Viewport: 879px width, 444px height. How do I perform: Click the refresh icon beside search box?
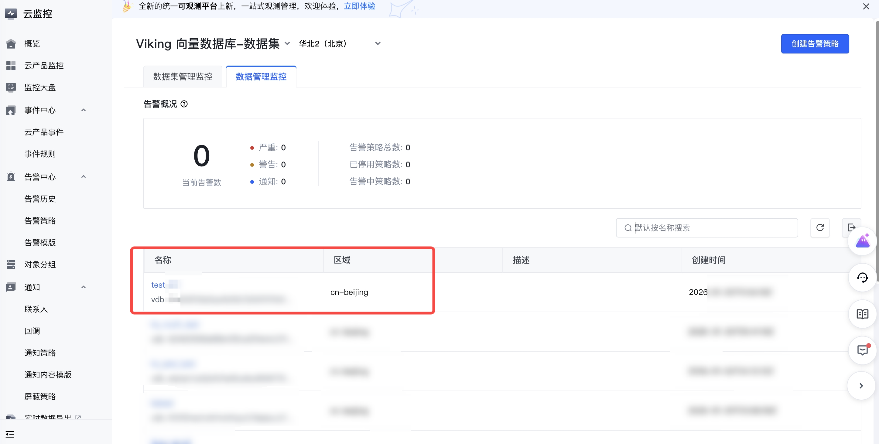[x=820, y=227]
